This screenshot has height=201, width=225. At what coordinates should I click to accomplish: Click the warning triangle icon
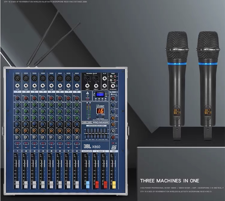pos(87,93)
